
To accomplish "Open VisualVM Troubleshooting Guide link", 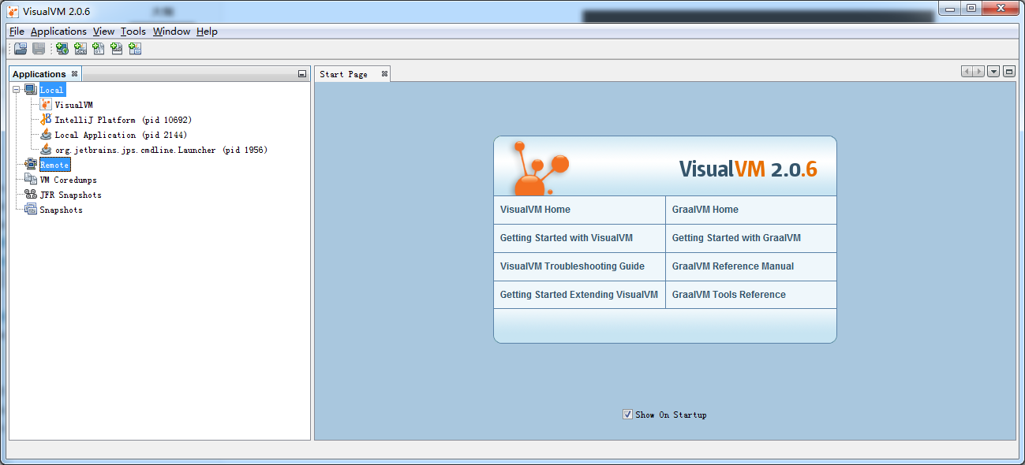I will [x=572, y=266].
